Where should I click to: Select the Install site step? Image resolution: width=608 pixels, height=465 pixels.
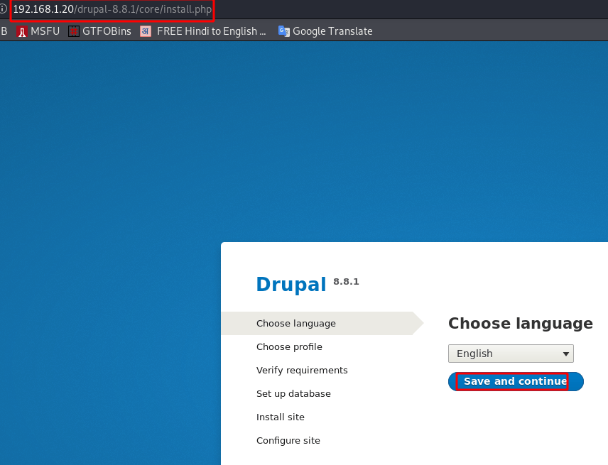(x=281, y=417)
